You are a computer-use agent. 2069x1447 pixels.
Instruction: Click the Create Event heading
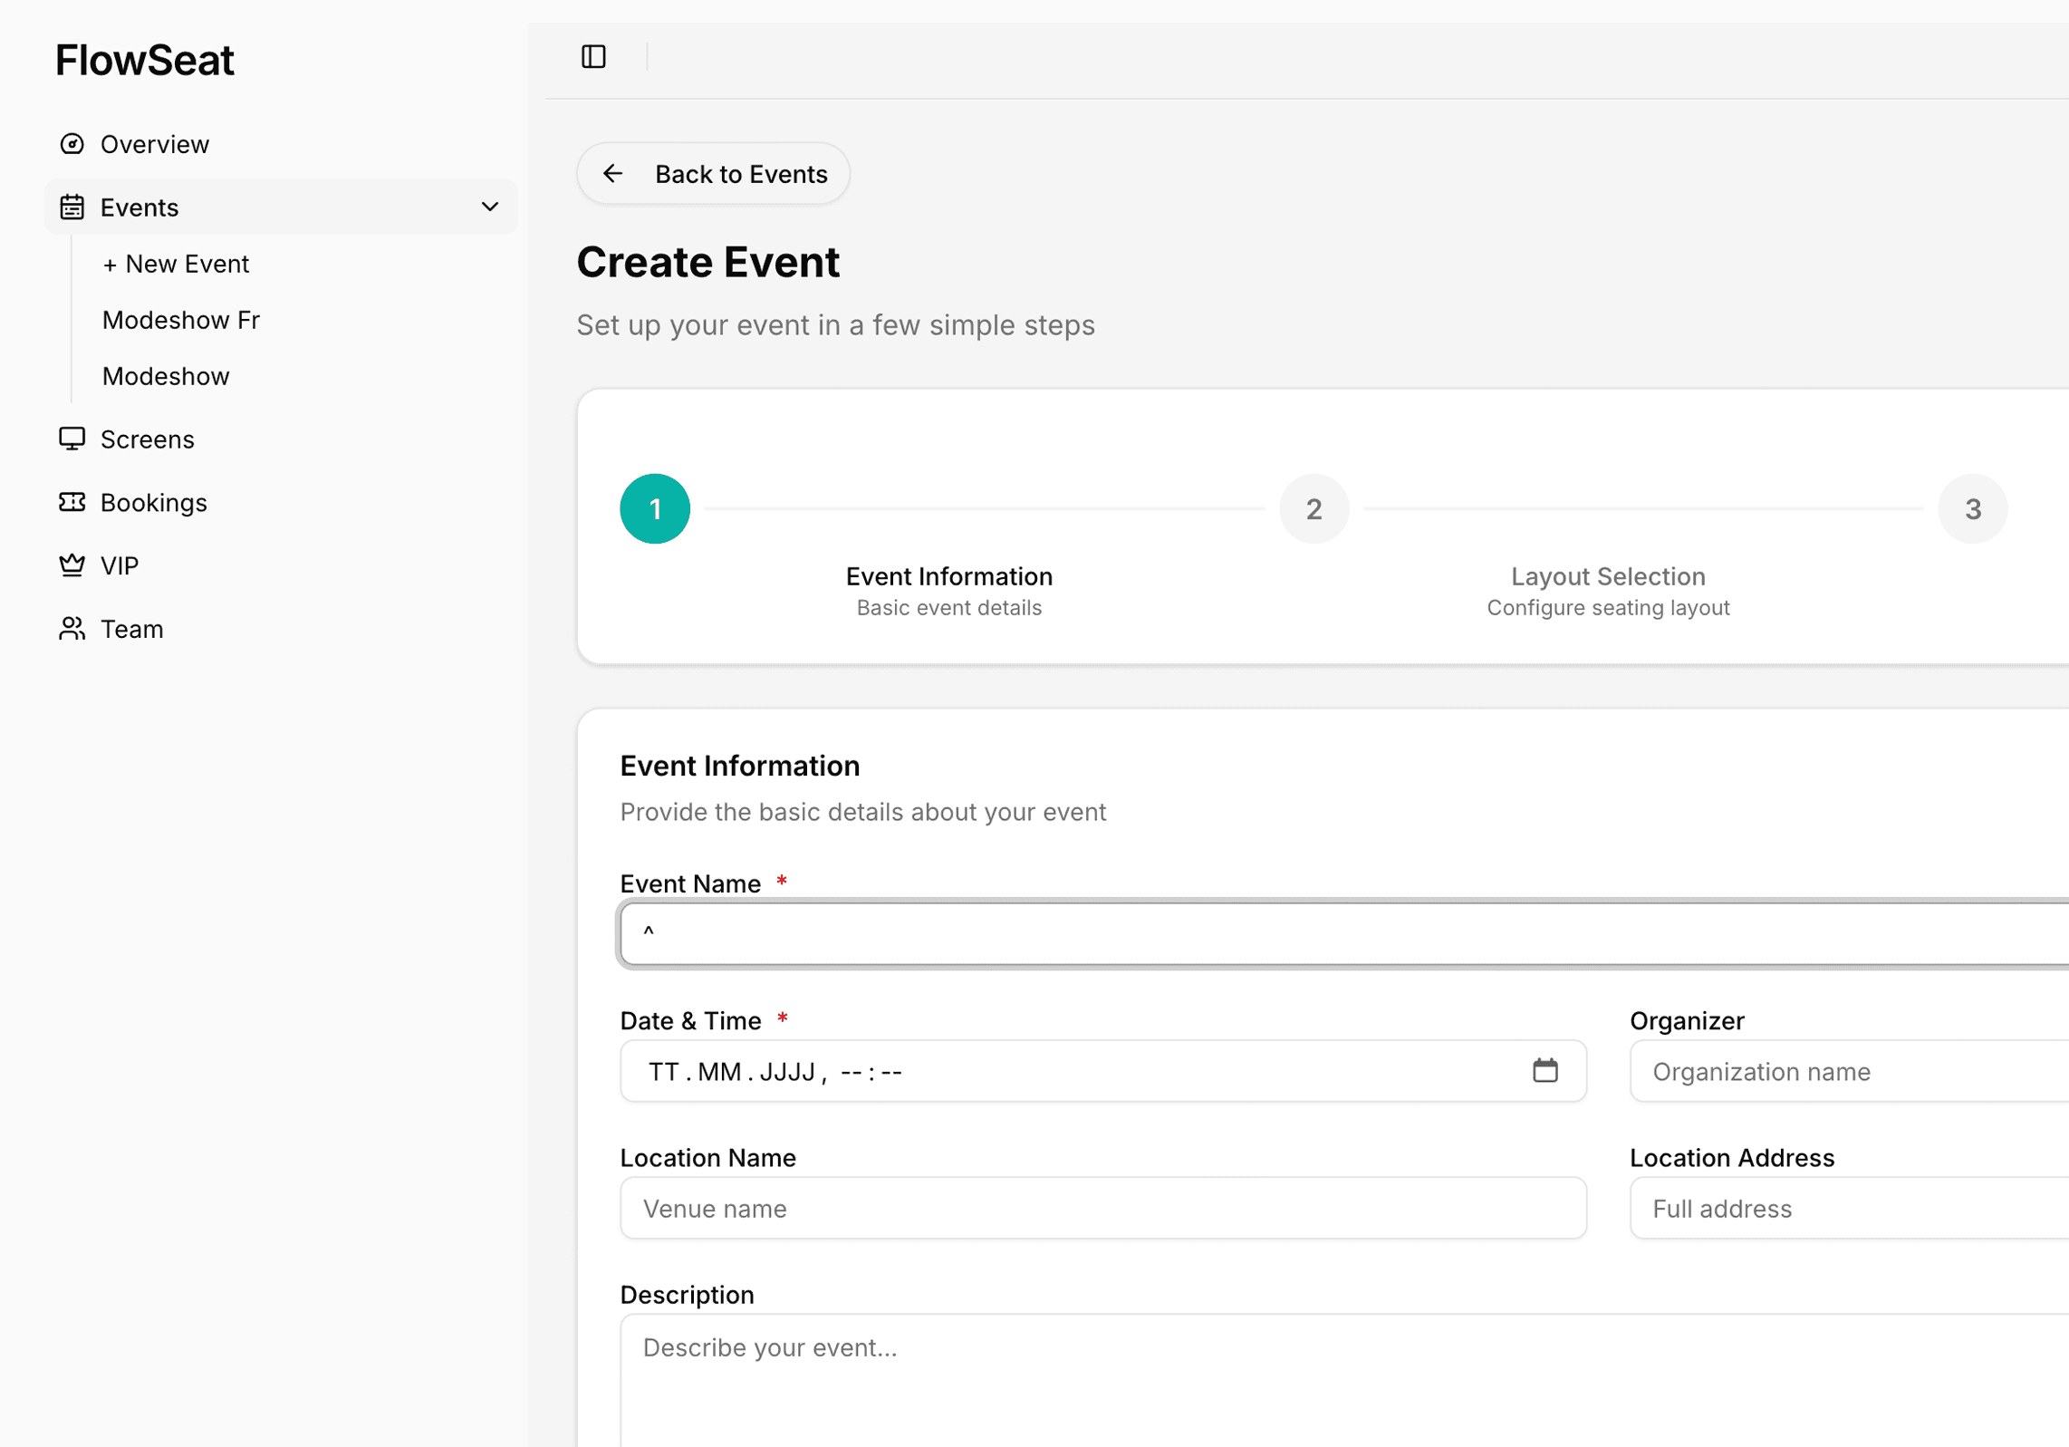click(x=707, y=262)
